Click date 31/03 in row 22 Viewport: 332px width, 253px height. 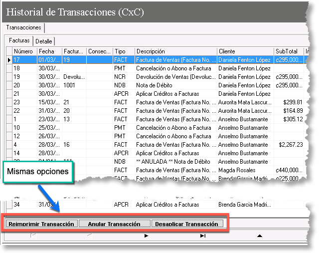click(x=49, y=111)
